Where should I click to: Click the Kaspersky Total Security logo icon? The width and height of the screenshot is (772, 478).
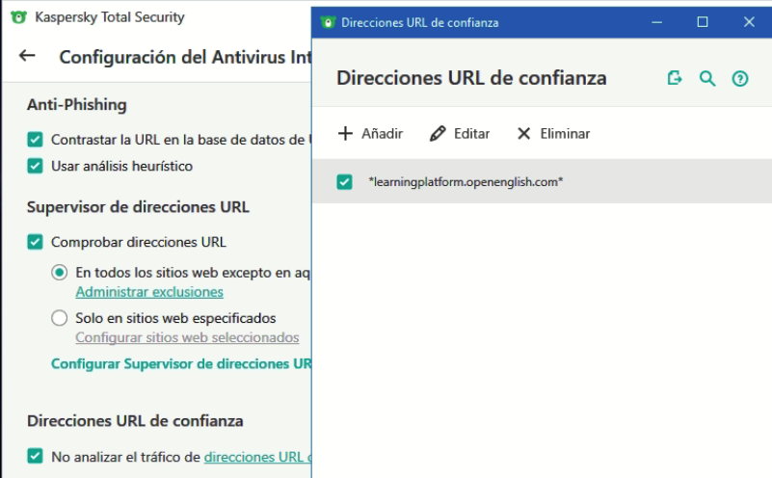(x=18, y=17)
